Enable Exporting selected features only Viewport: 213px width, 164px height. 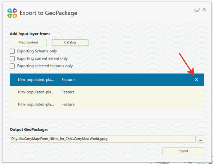click(x=12, y=66)
